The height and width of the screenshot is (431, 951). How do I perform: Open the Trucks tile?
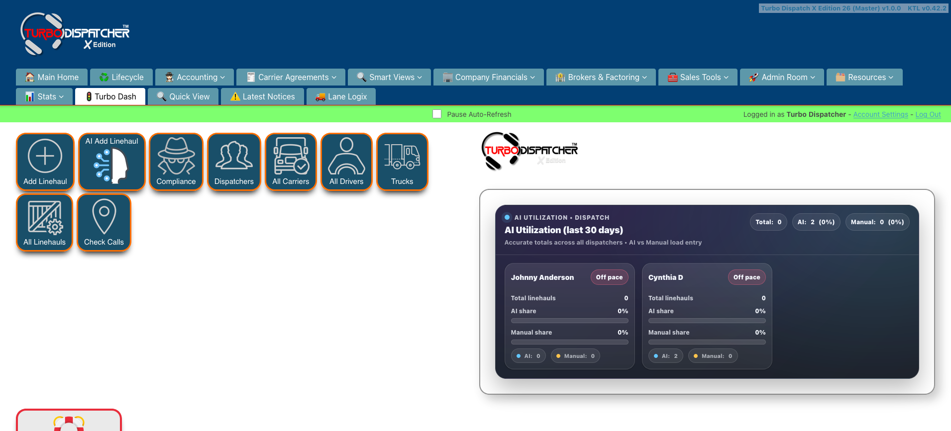click(x=402, y=162)
